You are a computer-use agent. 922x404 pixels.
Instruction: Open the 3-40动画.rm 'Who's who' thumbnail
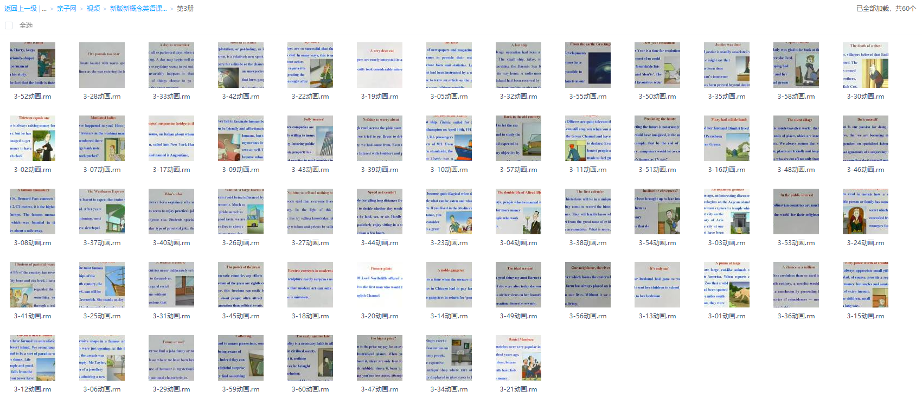pyautogui.click(x=171, y=211)
